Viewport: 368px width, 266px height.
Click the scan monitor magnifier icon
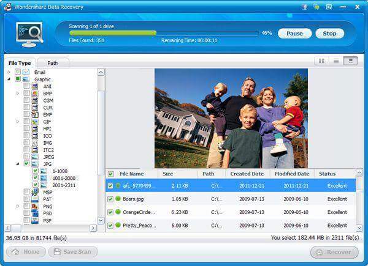[29, 34]
